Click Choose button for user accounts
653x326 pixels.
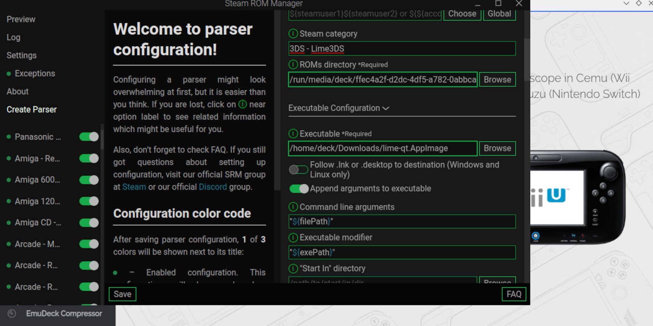(462, 14)
